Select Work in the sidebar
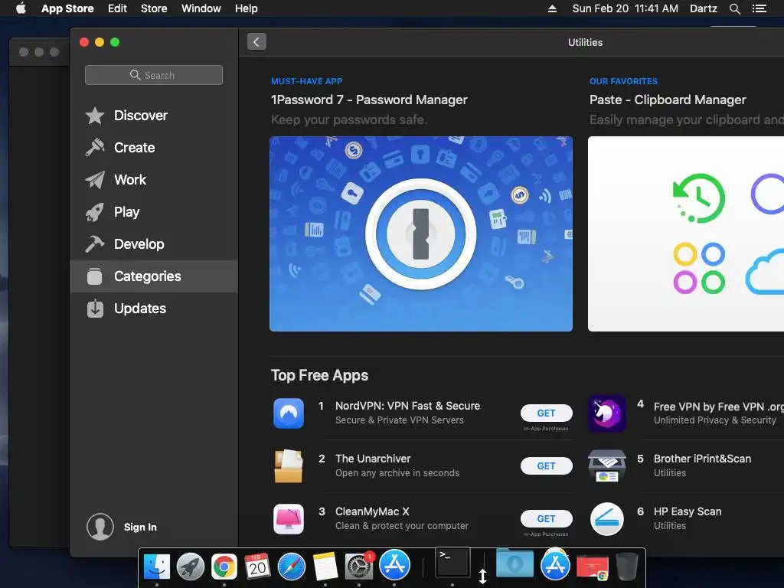 pyautogui.click(x=154, y=179)
